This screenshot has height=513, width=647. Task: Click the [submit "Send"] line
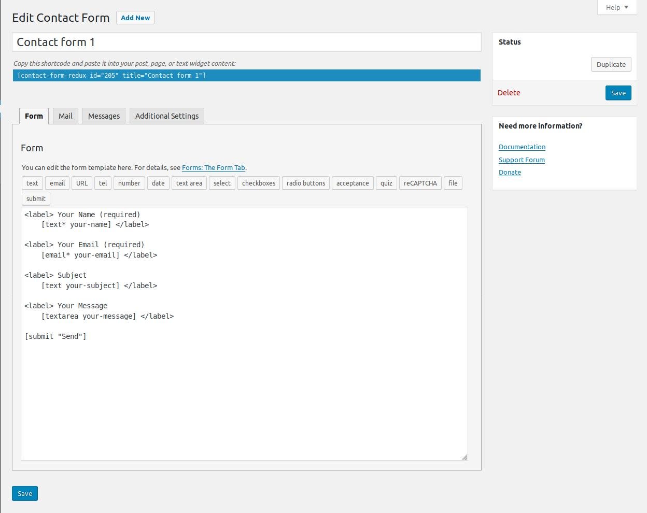coord(55,337)
